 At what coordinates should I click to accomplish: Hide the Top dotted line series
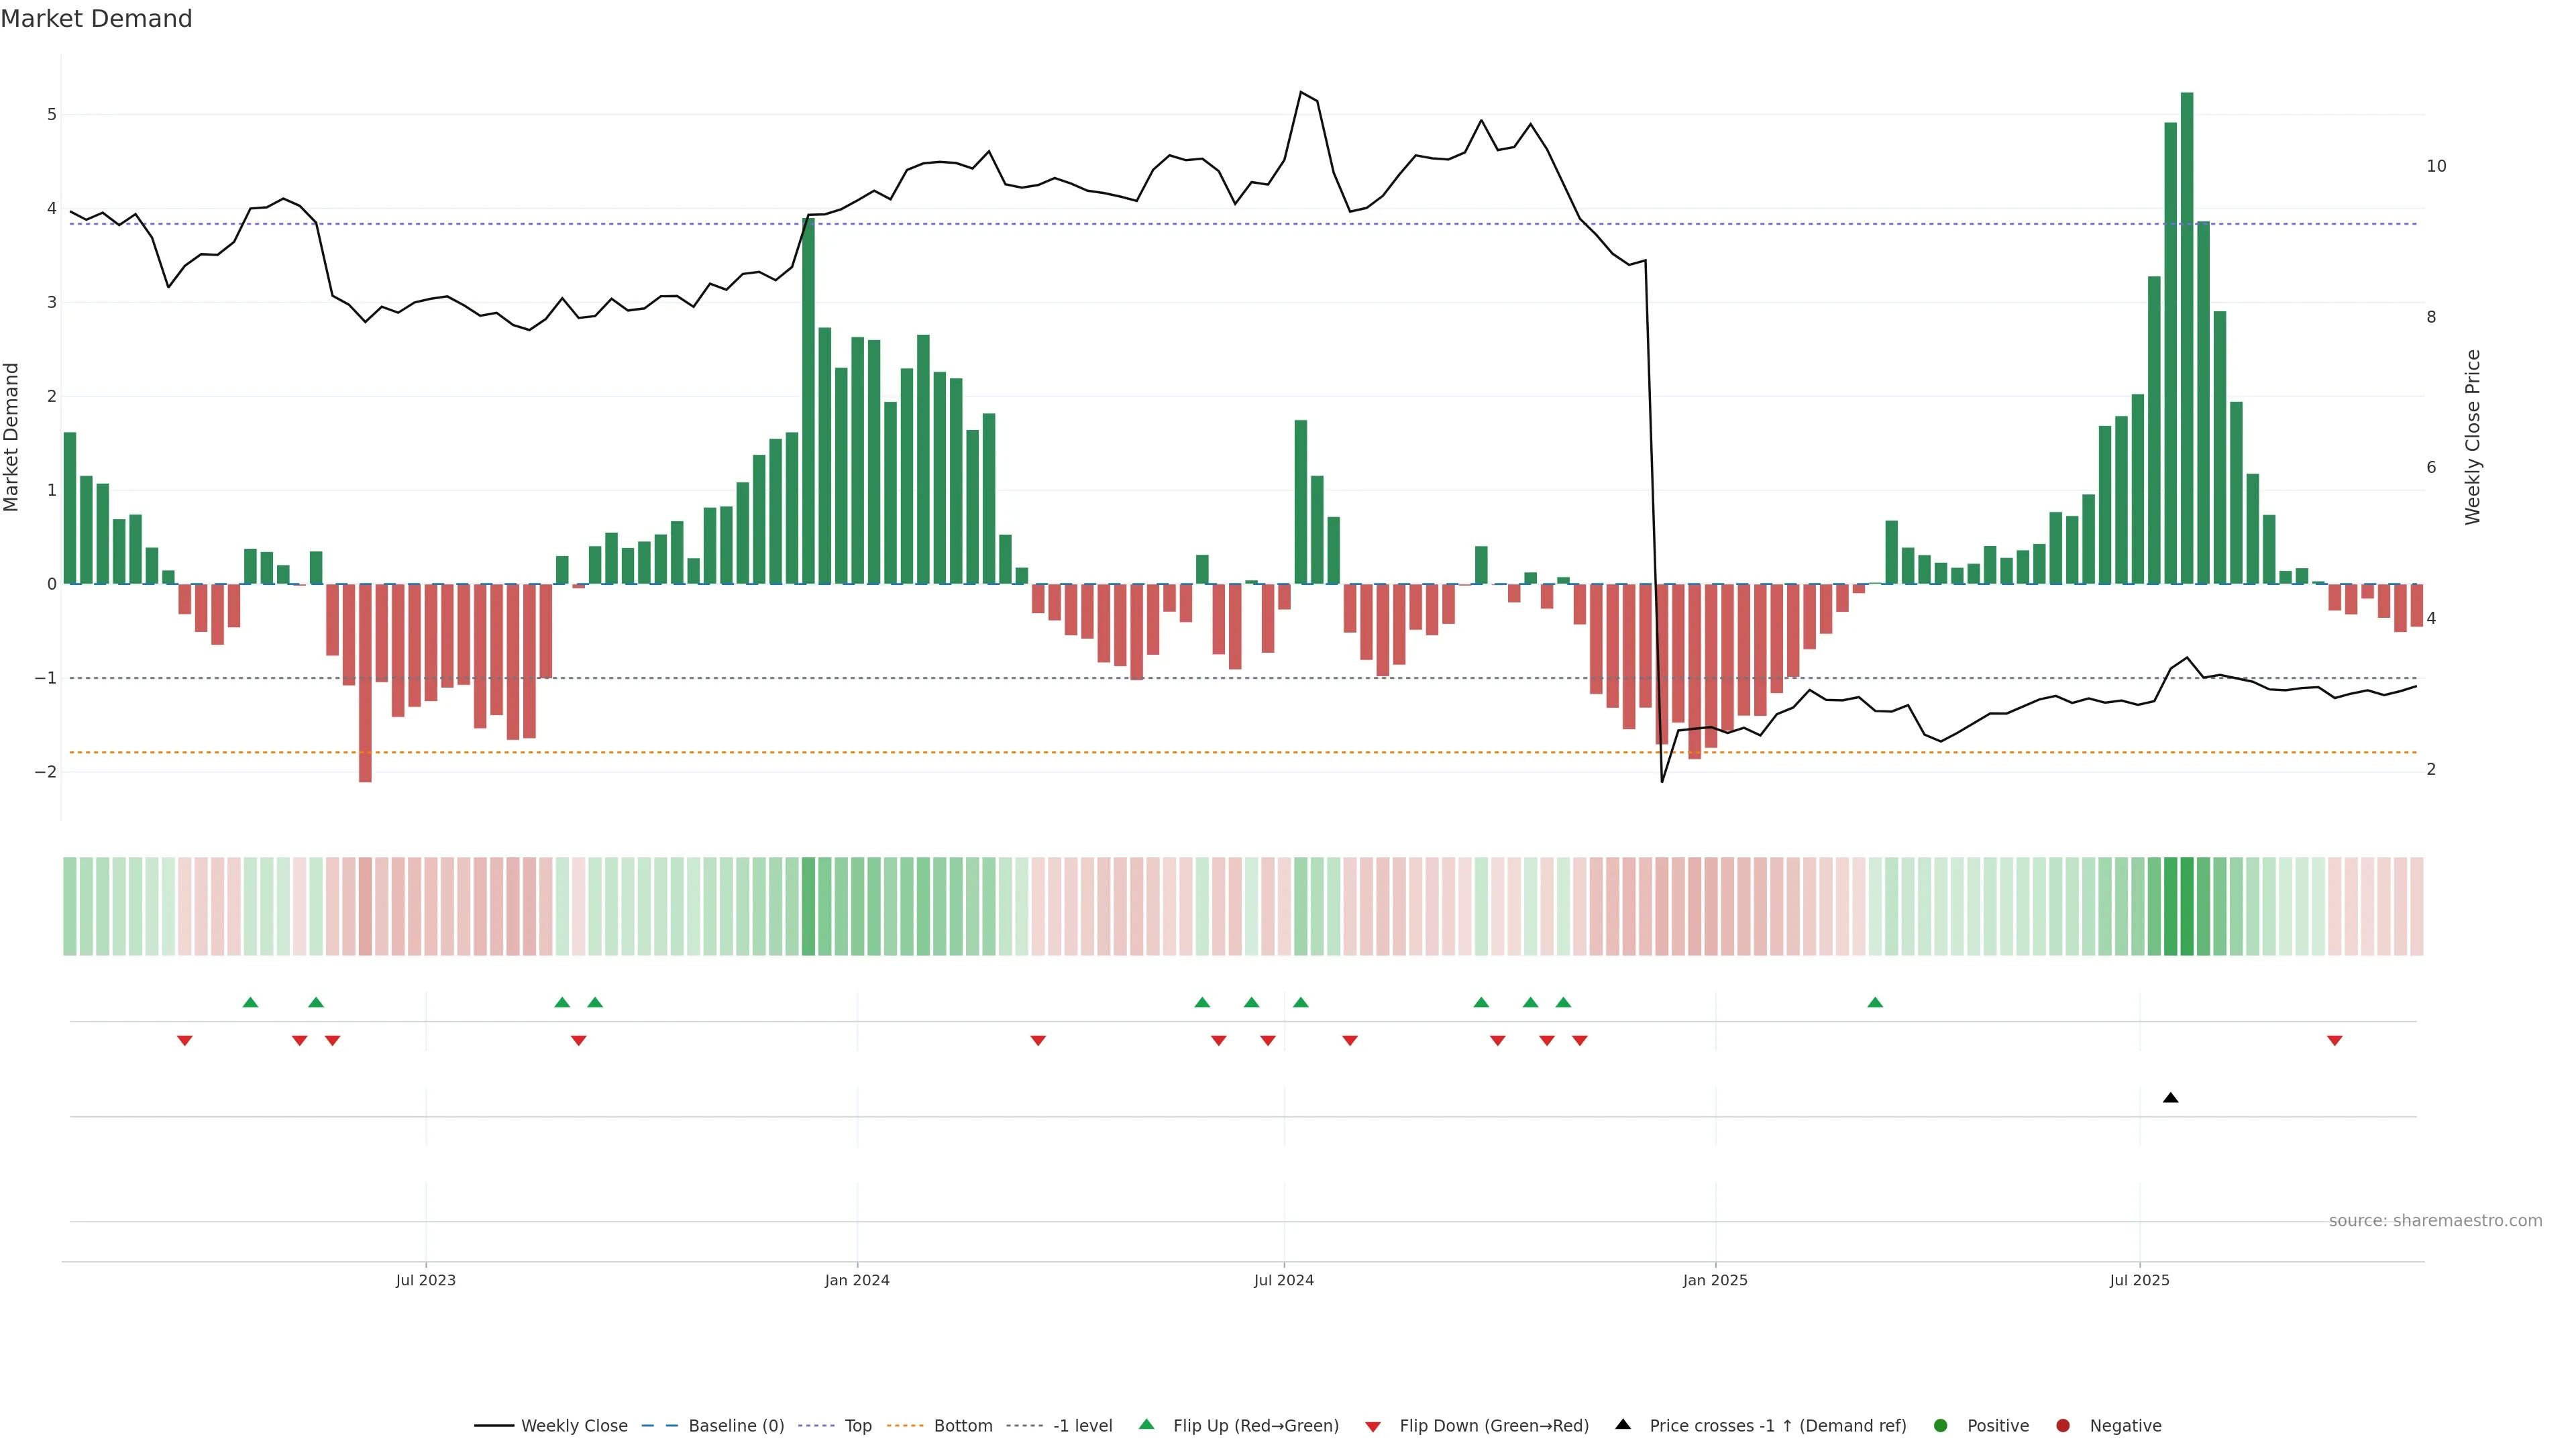click(857, 1426)
